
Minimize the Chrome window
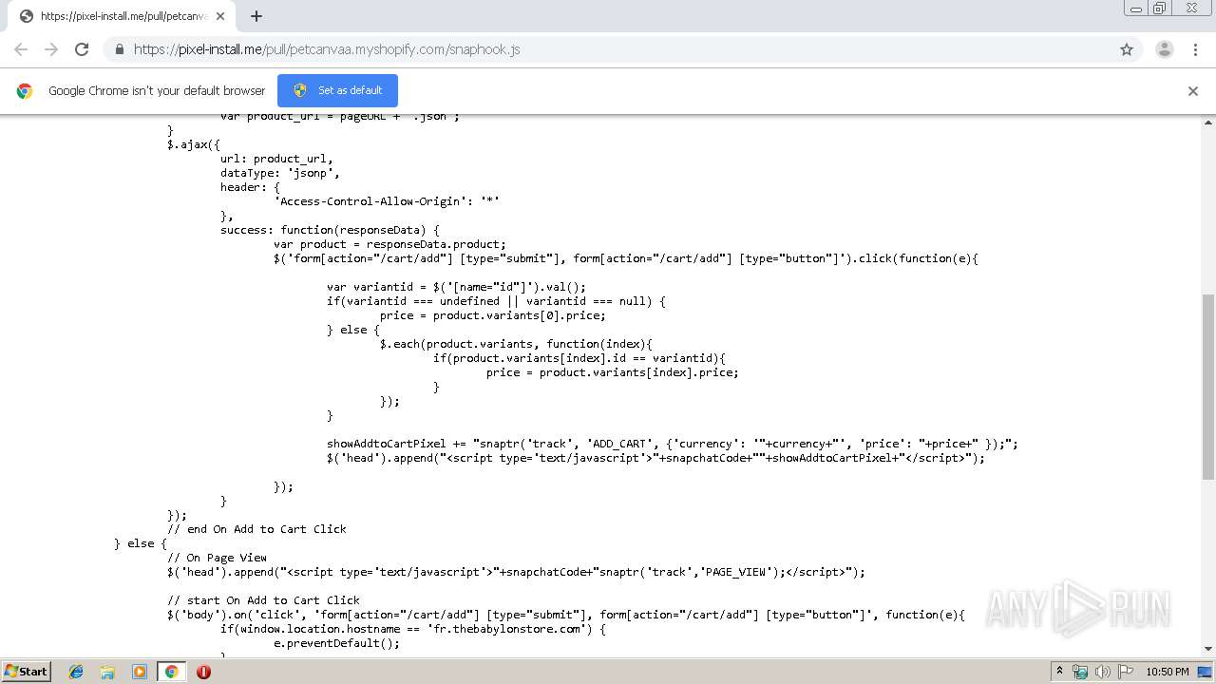(1136, 9)
